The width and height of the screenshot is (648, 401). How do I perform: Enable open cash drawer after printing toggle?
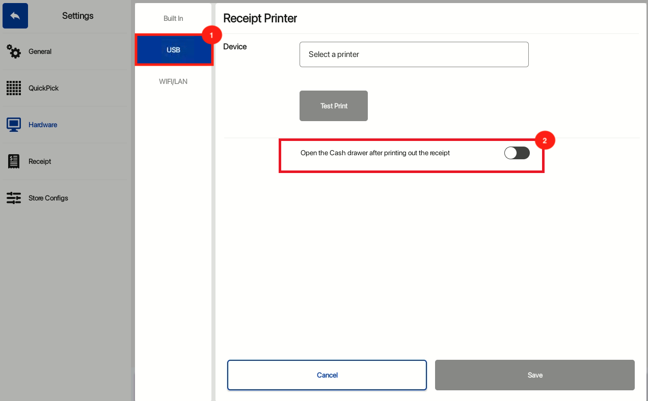coord(517,153)
